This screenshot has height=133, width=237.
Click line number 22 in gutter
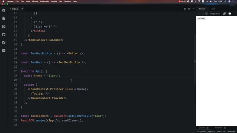pos(16,53)
